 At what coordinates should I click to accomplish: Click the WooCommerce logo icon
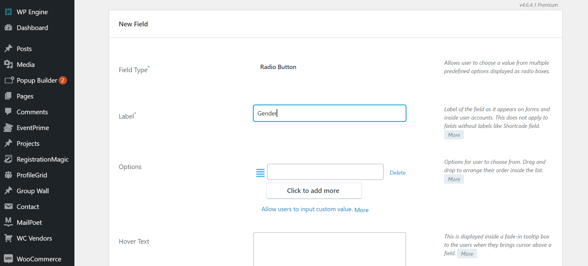(8, 259)
